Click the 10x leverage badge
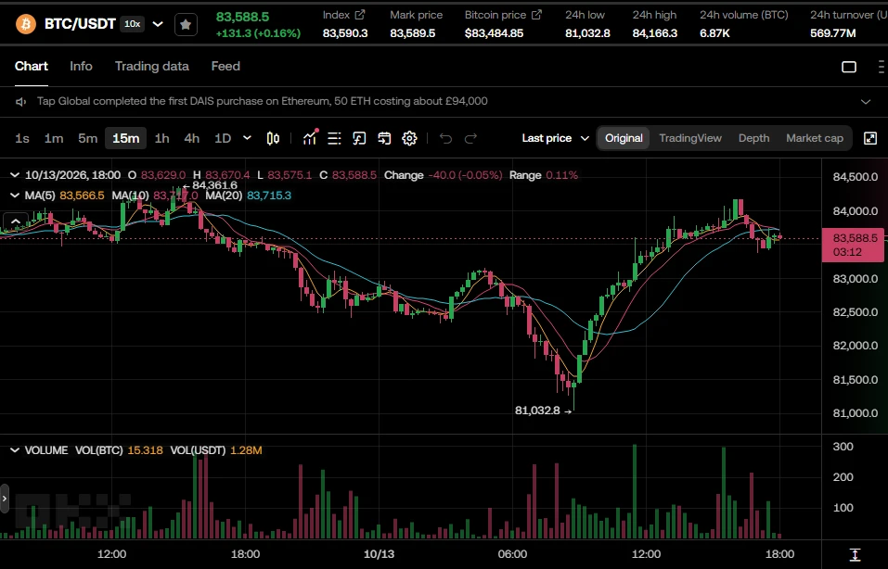The image size is (888, 569). pos(133,24)
